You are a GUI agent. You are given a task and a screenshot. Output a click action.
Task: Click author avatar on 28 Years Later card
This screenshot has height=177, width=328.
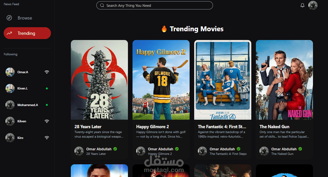[79, 151]
